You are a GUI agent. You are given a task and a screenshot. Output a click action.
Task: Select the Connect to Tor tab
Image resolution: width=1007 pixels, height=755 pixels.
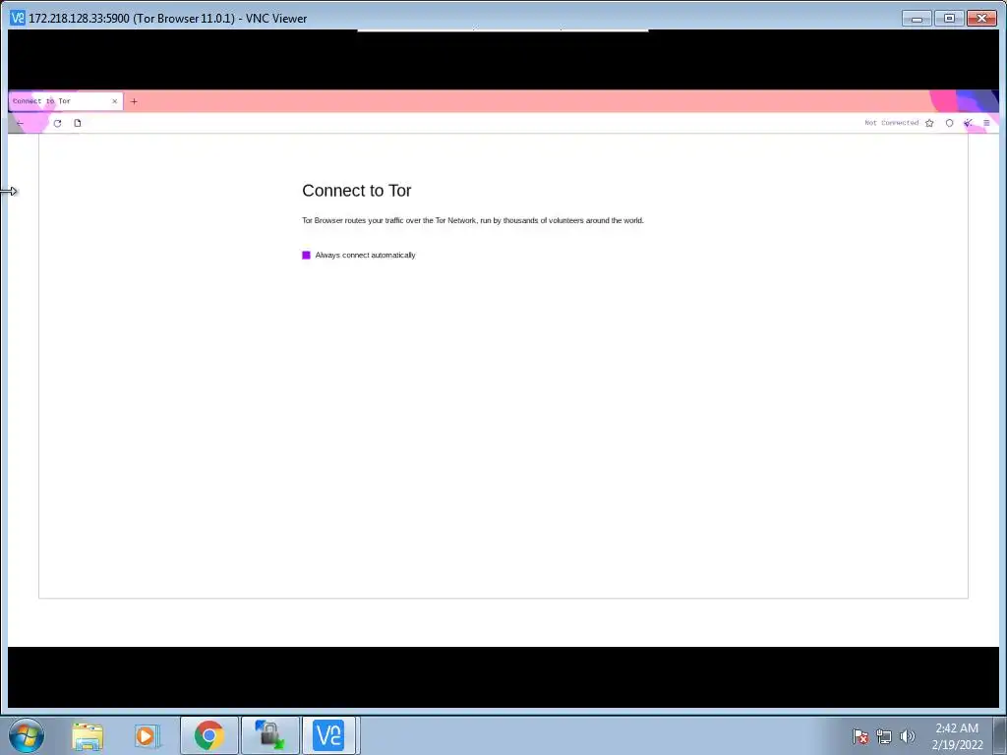66,101
